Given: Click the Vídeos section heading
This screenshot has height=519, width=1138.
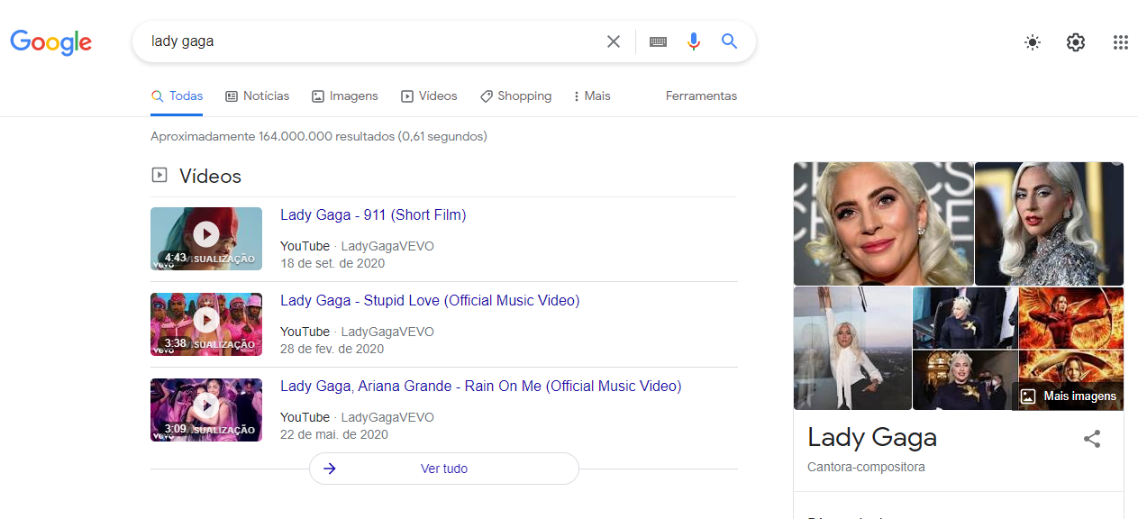Looking at the screenshot, I should pyautogui.click(x=211, y=176).
